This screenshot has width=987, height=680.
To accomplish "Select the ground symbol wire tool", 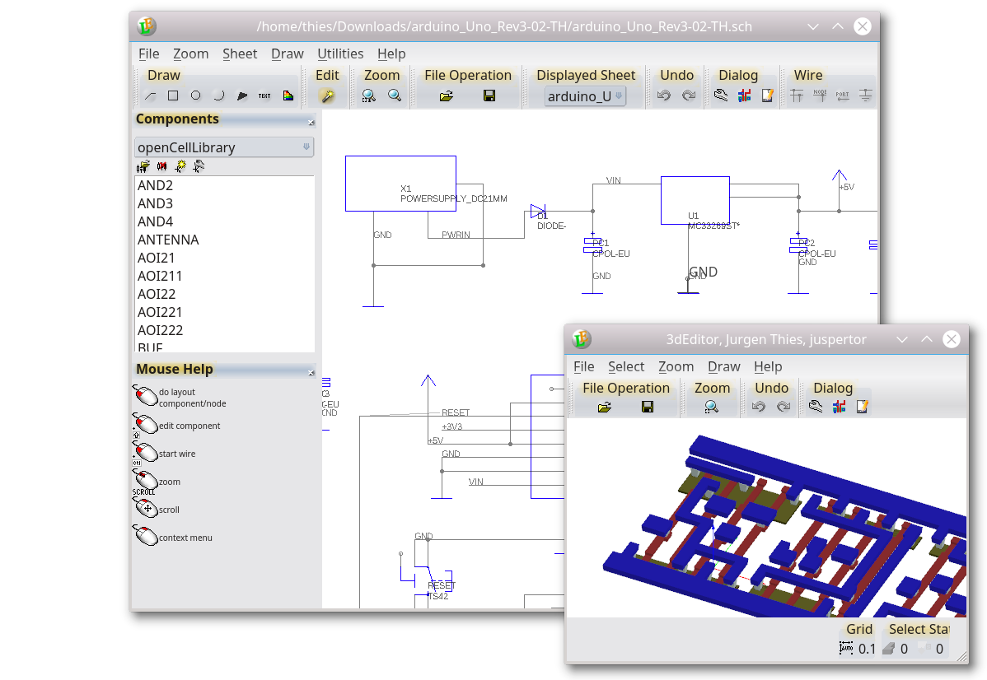I will 866,95.
